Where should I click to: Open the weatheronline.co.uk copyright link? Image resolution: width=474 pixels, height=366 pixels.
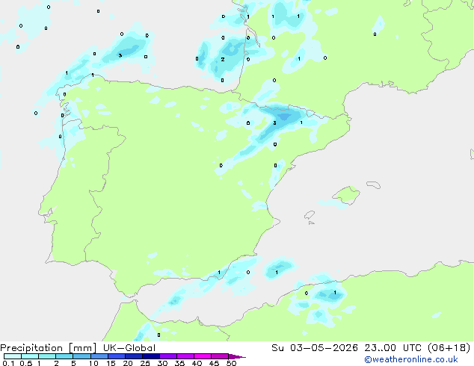coord(410,359)
